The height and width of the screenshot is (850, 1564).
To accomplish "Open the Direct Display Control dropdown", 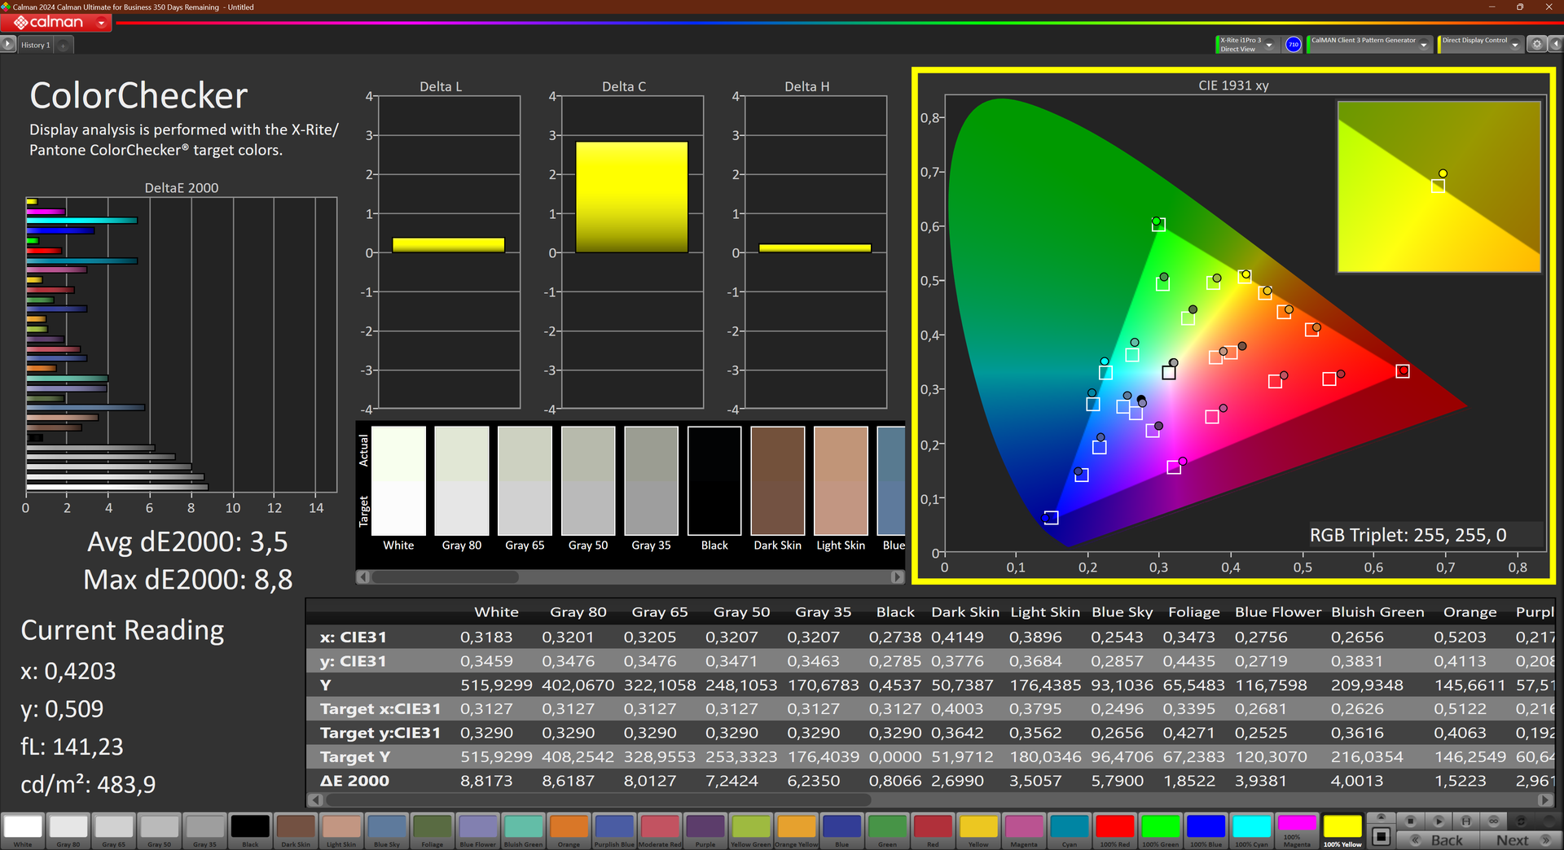I will click(x=1514, y=45).
